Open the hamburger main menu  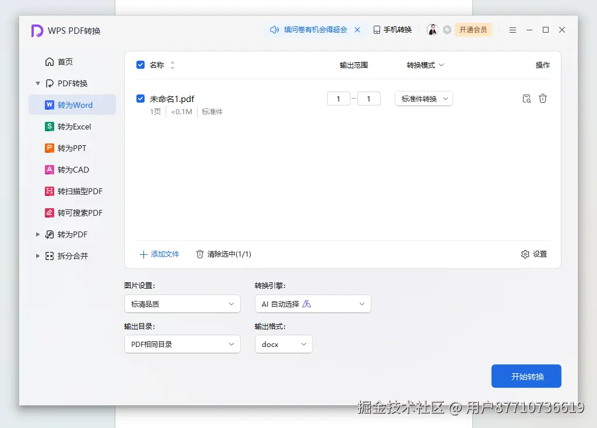tap(512, 30)
